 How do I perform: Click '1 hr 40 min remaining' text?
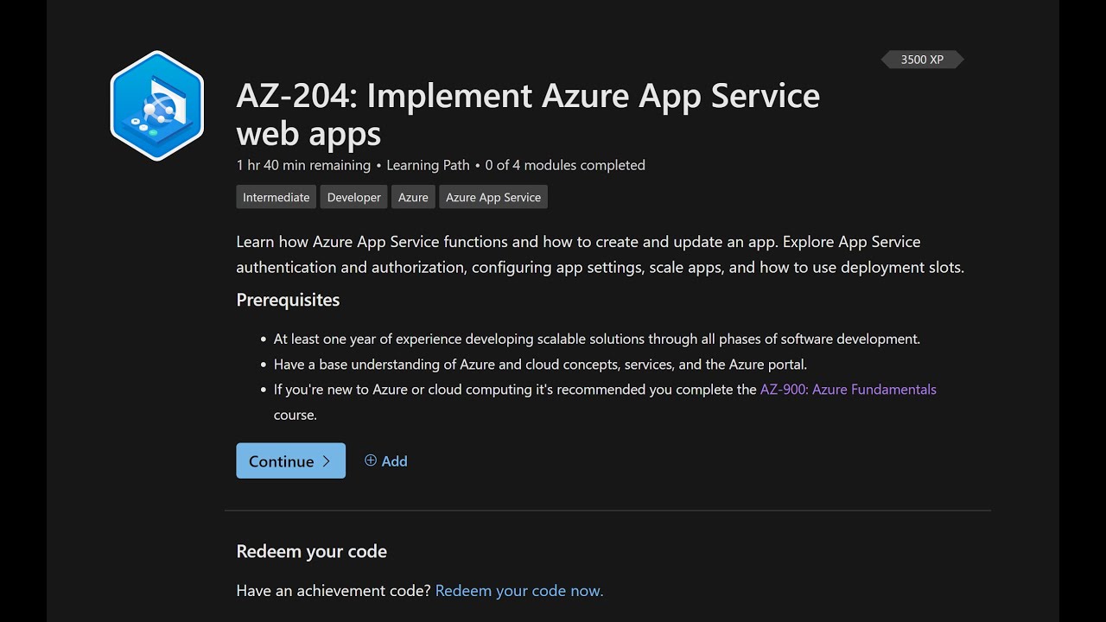[x=303, y=165]
